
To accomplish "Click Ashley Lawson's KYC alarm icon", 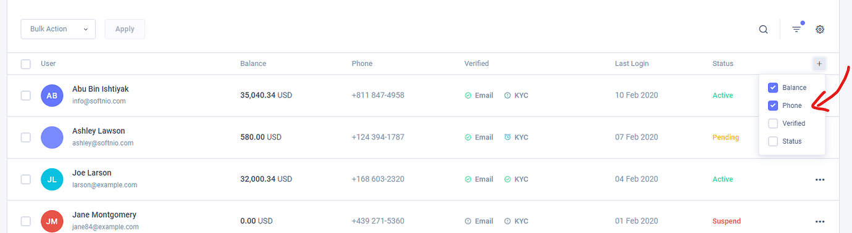I will (507, 137).
